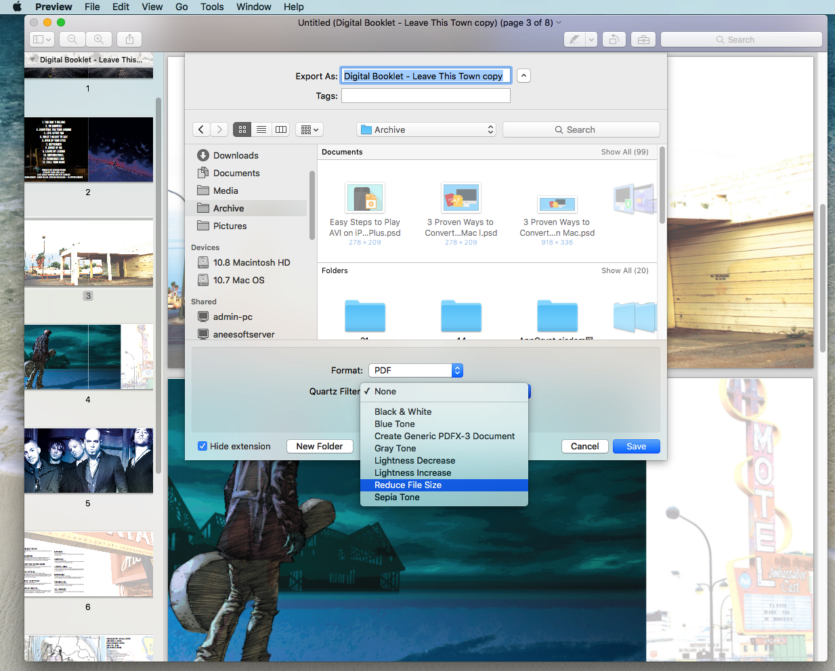Image resolution: width=835 pixels, height=671 pixels.
Task: Open the Tools menu in menu bar
Action: (212, 7)
